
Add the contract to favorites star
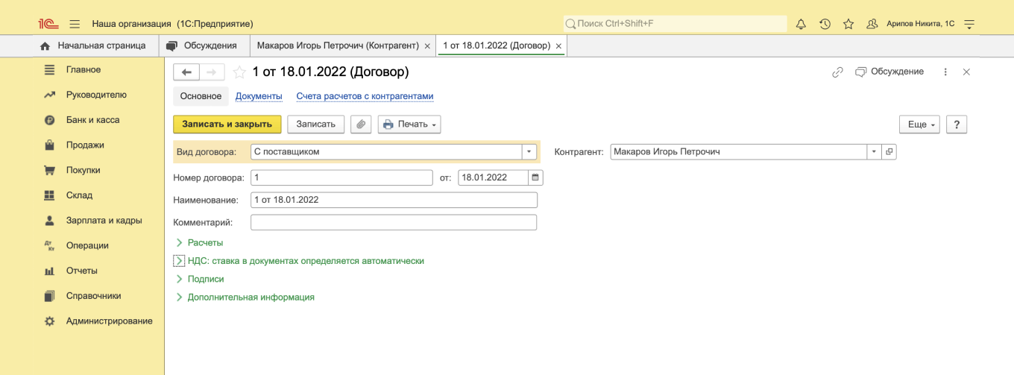pos(239,72)
